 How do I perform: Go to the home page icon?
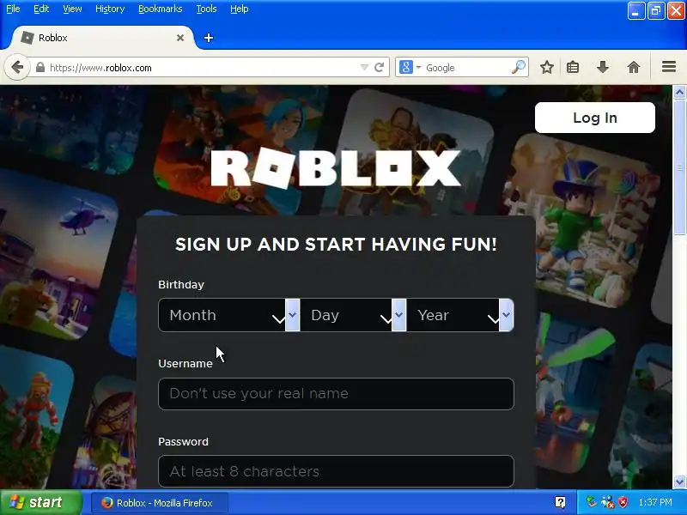[x=634, y=68]
